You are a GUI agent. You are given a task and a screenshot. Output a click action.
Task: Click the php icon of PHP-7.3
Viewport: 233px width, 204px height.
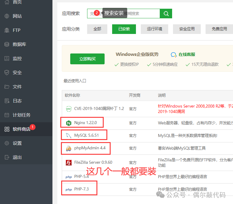click(69, 190)
